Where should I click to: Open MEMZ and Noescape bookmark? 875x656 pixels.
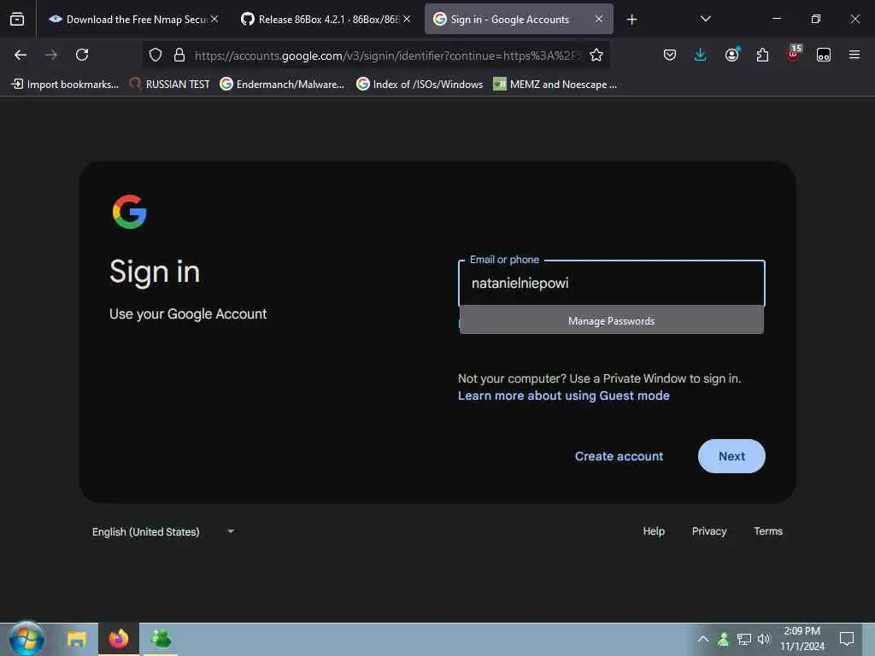coord(555,85)
